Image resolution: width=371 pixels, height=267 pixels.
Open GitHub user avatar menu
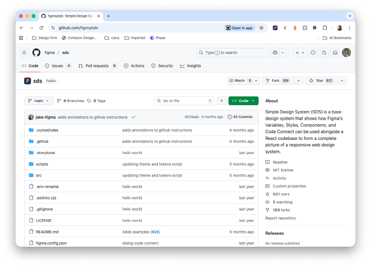tap(346, 52)
